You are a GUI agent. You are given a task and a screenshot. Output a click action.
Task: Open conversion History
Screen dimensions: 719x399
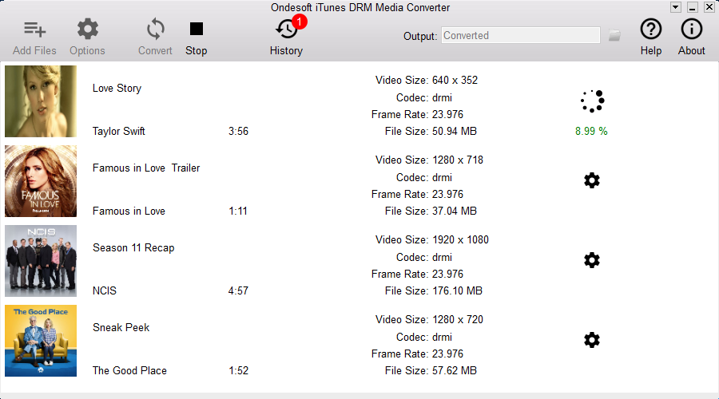(286, 30)
